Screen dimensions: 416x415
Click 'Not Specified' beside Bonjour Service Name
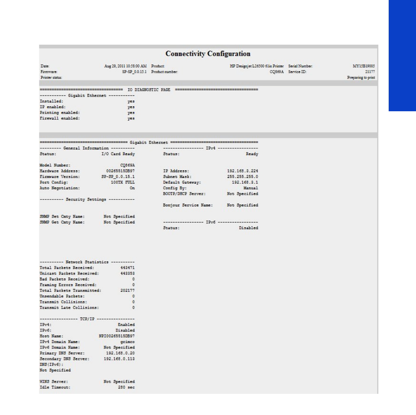(x=242, y=205)
